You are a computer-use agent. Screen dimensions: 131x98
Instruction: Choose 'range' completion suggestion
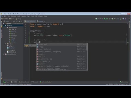pos(61,47)
